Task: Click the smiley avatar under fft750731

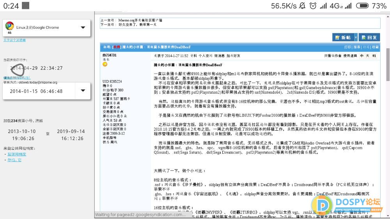Action: click(x=105, y=64)
